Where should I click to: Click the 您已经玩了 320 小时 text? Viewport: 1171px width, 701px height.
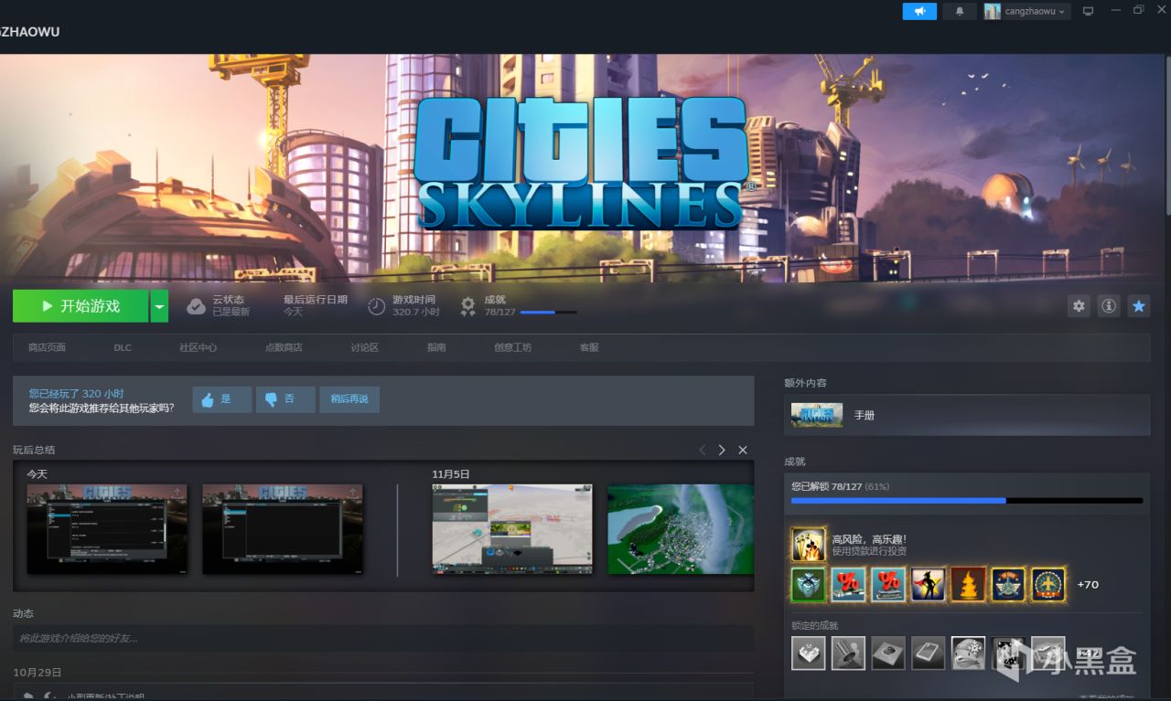point(76,393)
